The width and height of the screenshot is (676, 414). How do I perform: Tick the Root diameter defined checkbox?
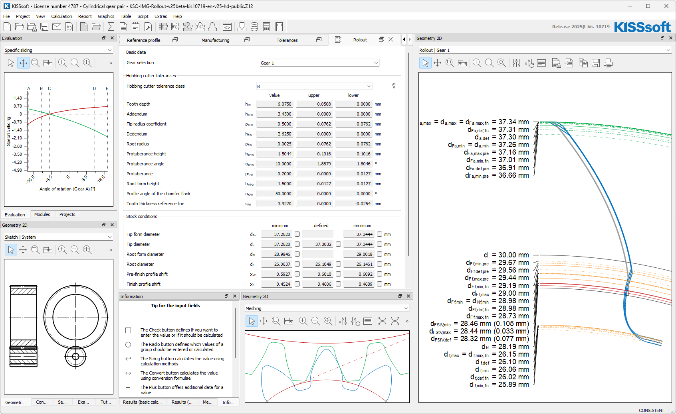[338, 264]
